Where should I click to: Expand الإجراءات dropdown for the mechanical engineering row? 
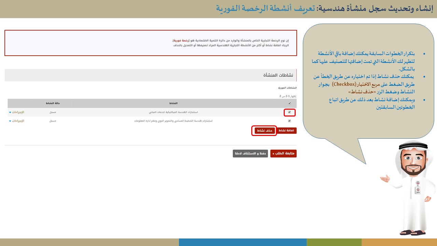coord(16,112)
